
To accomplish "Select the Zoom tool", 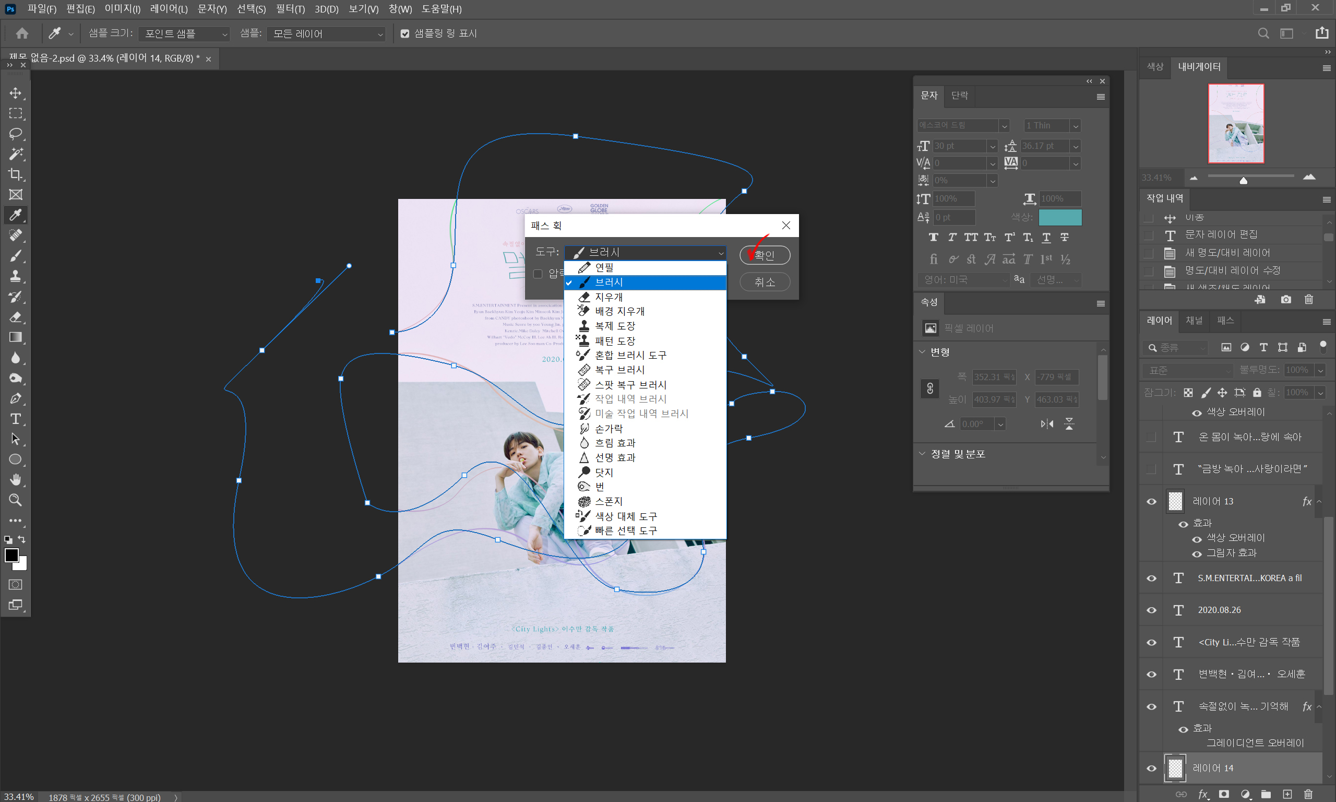I will point(16,500).
